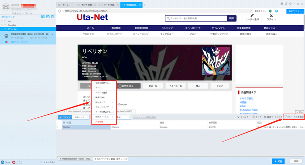The image size is (305, 165).
Task: Close the 実行中 tab
Action: 95,5
